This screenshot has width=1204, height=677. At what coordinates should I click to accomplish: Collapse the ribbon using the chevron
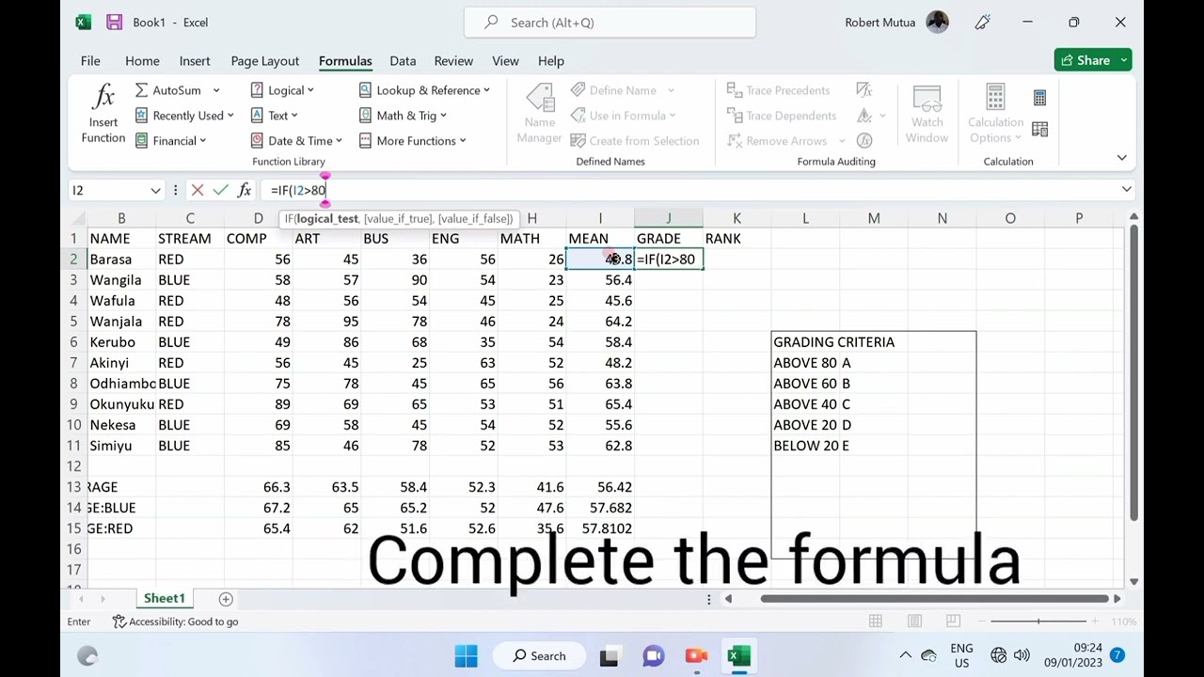click(x=1121, y=158)
